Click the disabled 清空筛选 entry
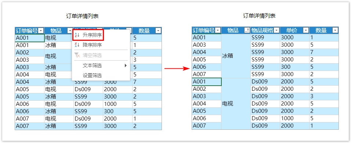The image size is (351, 143). click(92, 55)
